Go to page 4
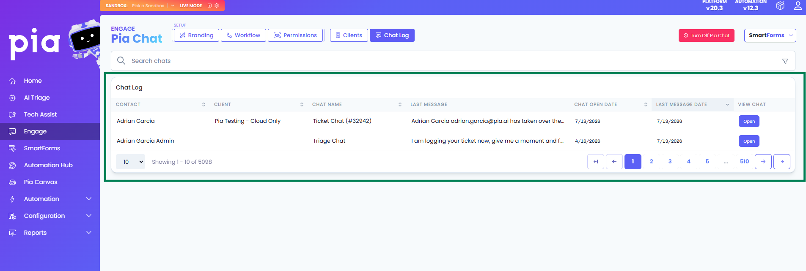 (x=689, y=162)
